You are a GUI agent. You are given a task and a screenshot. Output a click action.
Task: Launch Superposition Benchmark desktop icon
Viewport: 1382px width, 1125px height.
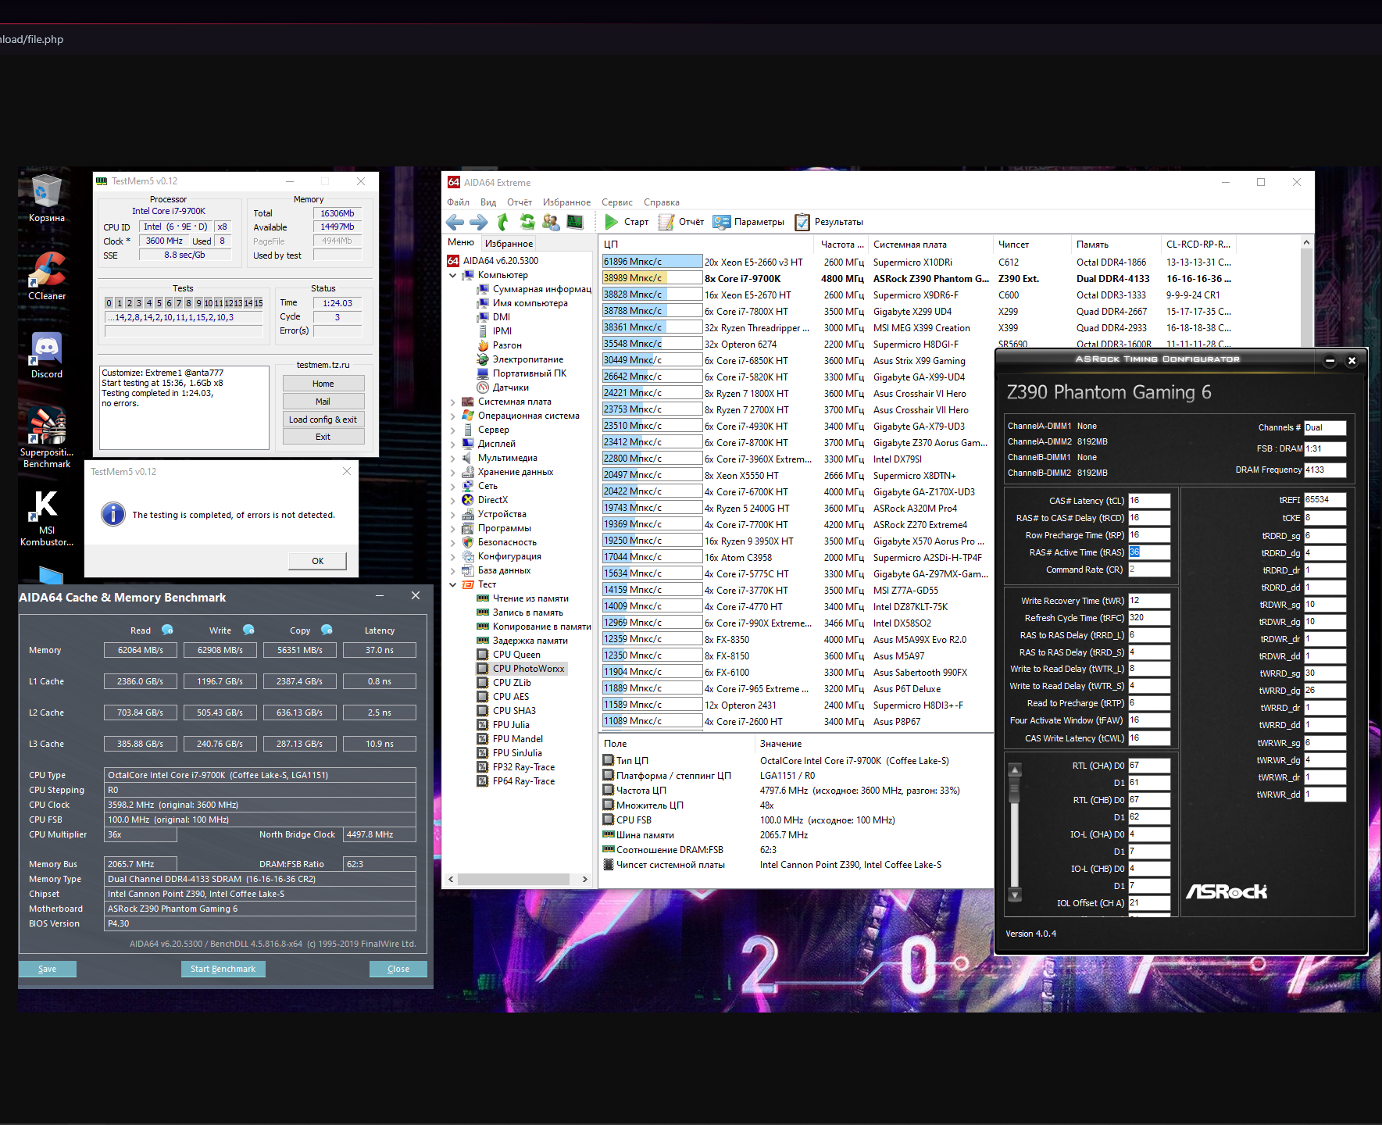click(47, 437)
